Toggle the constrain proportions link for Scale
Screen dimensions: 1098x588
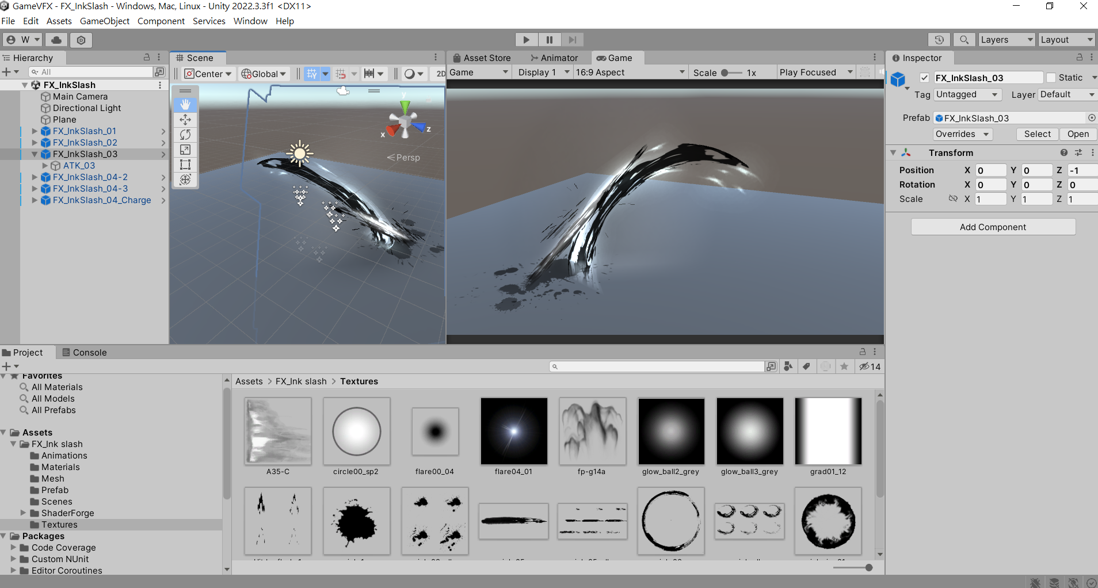(x=952, y=198)
